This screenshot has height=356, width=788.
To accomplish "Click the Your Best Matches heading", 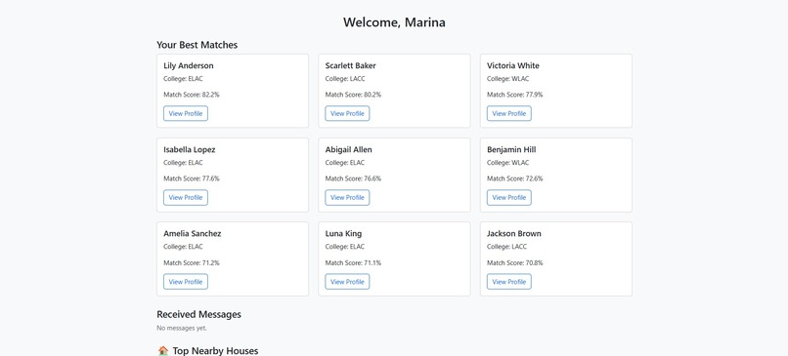I will click(197, 45).
